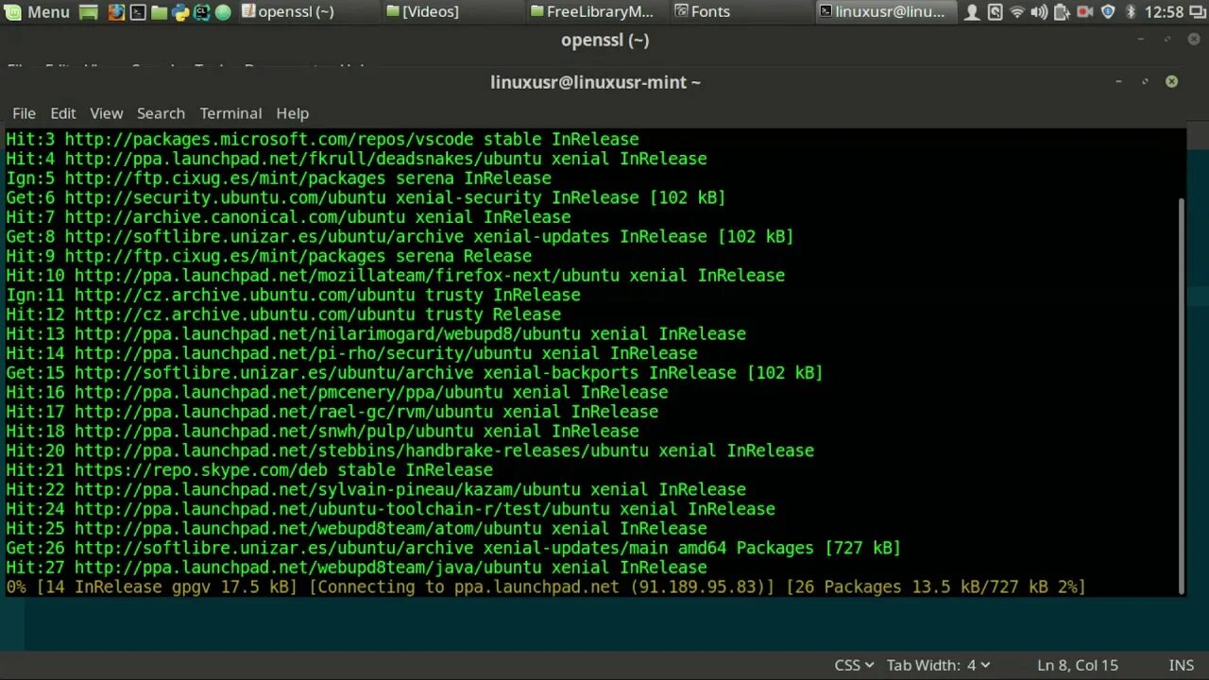The height and width of the screenshot is (680, 1209).
Task: Click the window list icon after clock
Action: [x=1197, y=11]
